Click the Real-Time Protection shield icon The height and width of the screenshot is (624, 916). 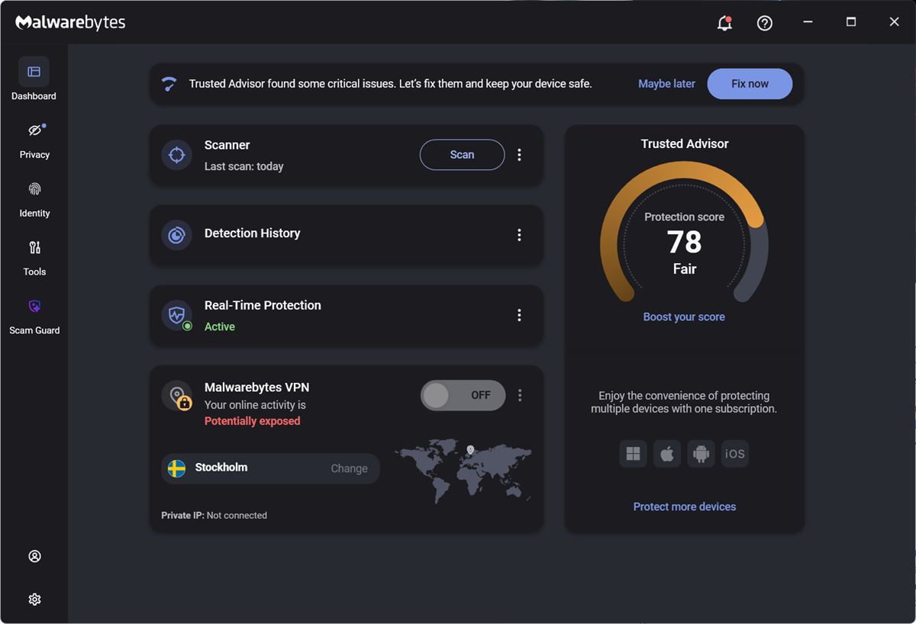176,315
